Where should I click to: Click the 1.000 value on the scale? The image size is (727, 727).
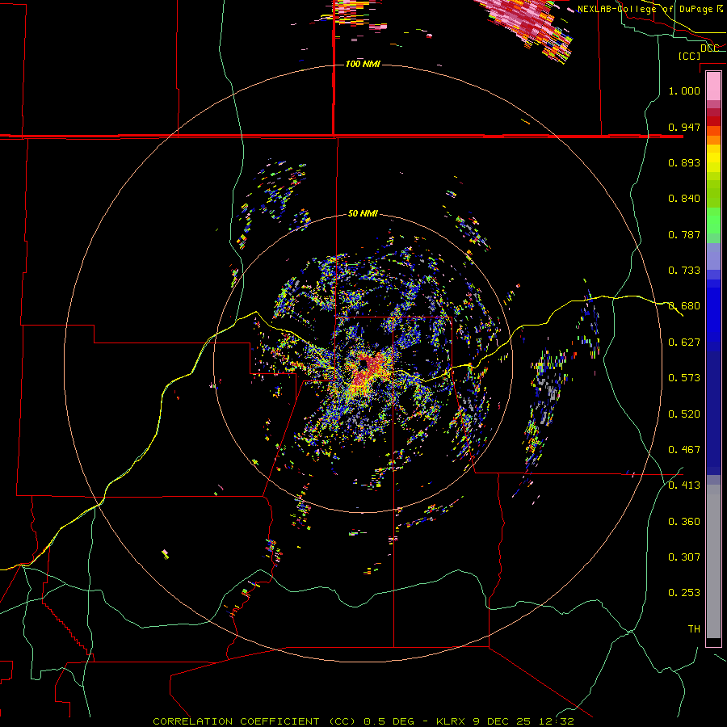pos(684,90)
